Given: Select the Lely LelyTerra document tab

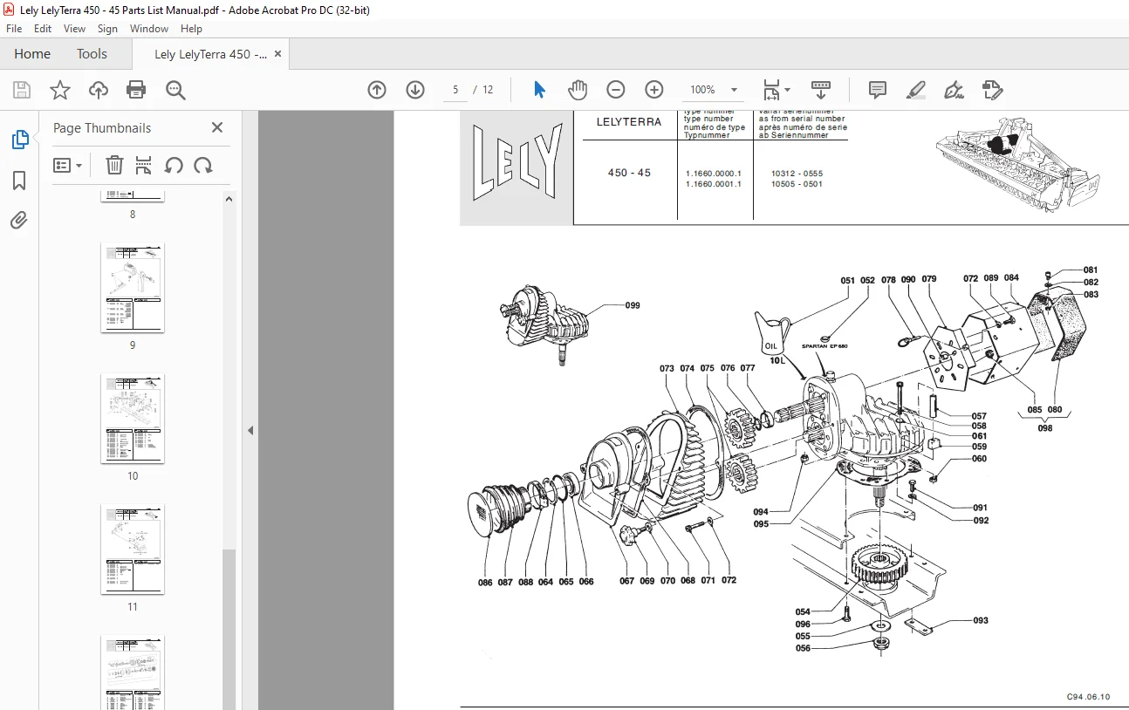Looking at the screenshot, I should tap(211, 54).
